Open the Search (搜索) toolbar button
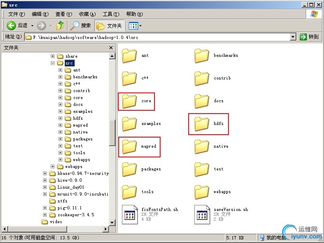 (80, 26)
